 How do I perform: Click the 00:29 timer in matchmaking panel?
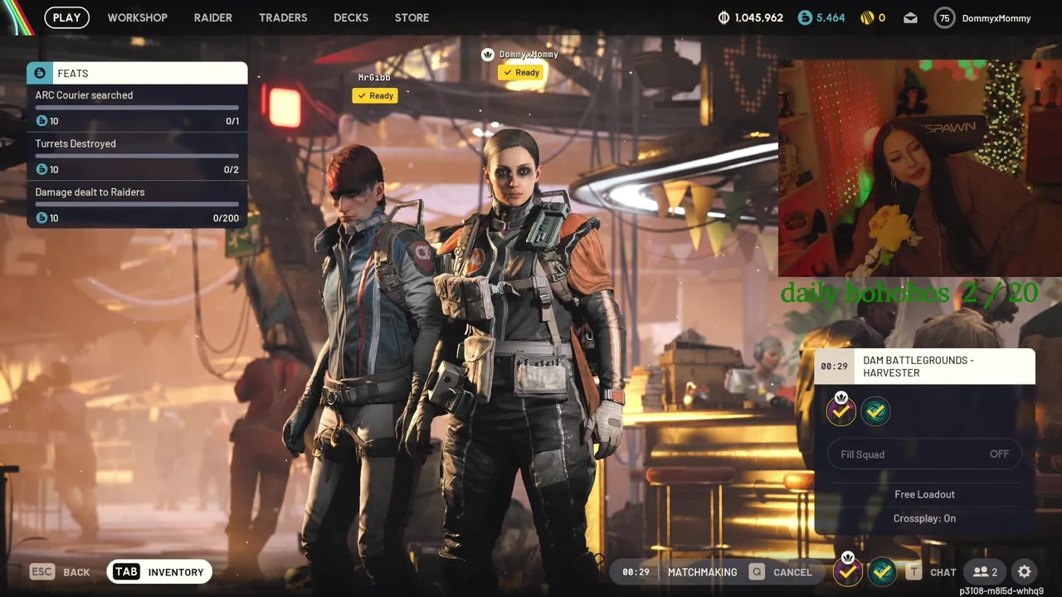coord(834,366)
